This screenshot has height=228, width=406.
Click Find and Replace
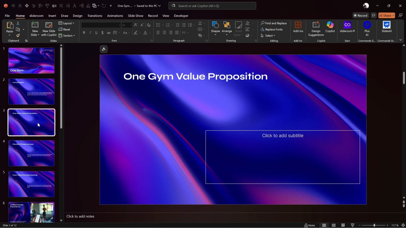point(274,23)
